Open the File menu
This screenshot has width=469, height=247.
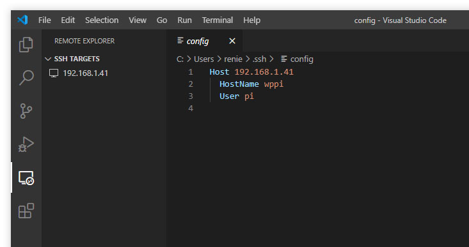(45, 20)
